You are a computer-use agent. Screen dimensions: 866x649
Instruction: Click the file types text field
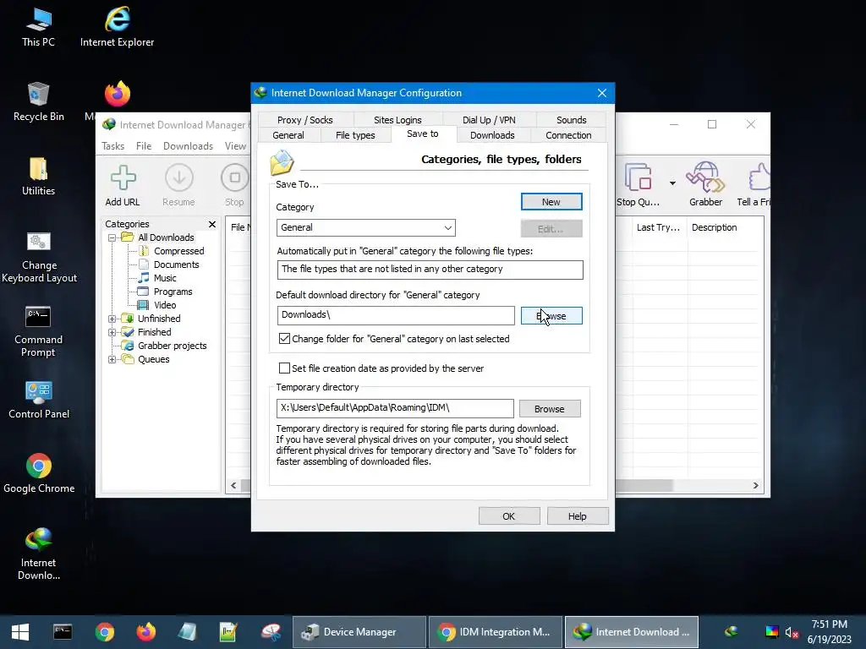[x=430, y=270]
